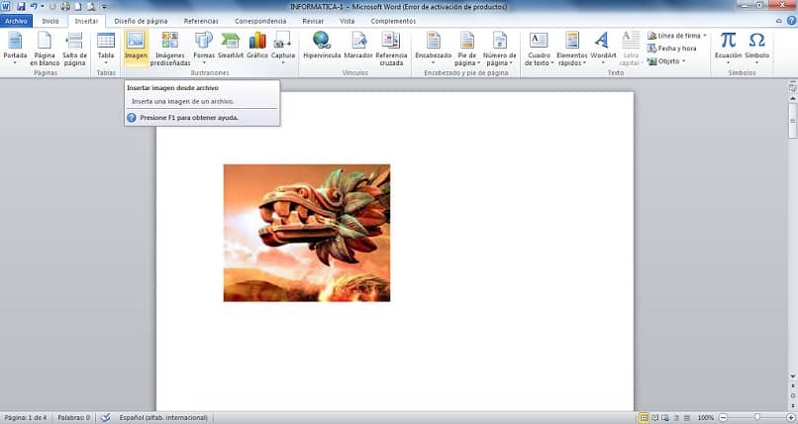Screen dimensions: 798x424
Task: Open the Captura screenshot menu
Action: [283, 49]
